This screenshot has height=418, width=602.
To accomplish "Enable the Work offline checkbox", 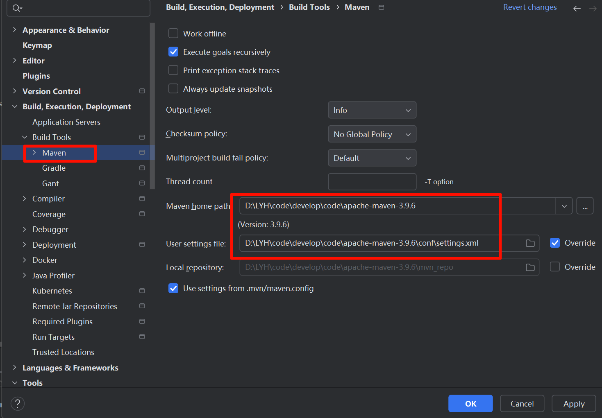I will tap(173, 33).
